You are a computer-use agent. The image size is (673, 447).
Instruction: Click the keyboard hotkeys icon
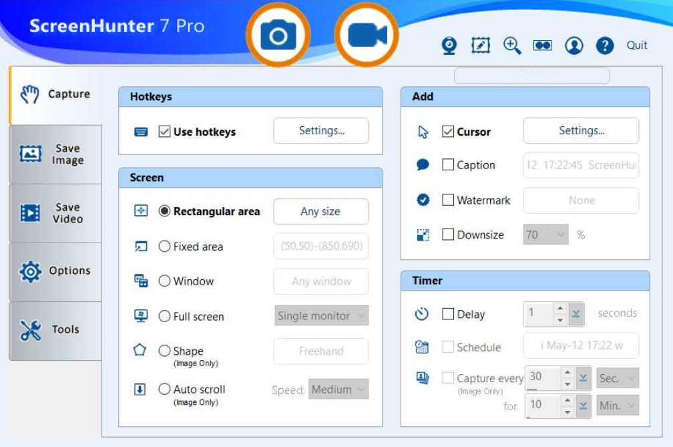(x=141, y=132)
